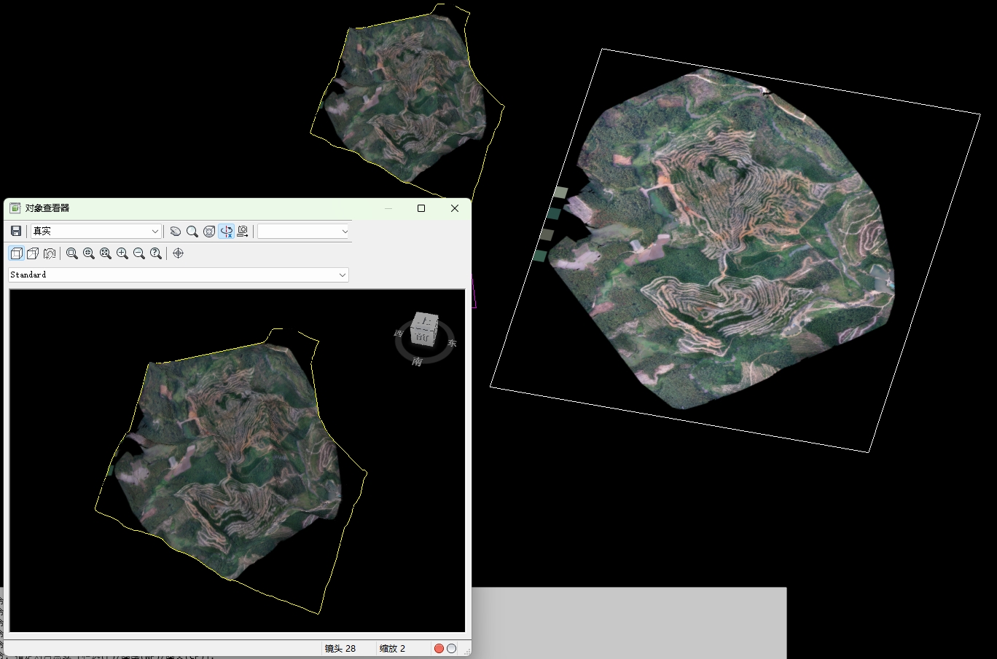The image size is (997, 659).
Task: Toggle the perspective cube view icon
Action: [33, 253]
